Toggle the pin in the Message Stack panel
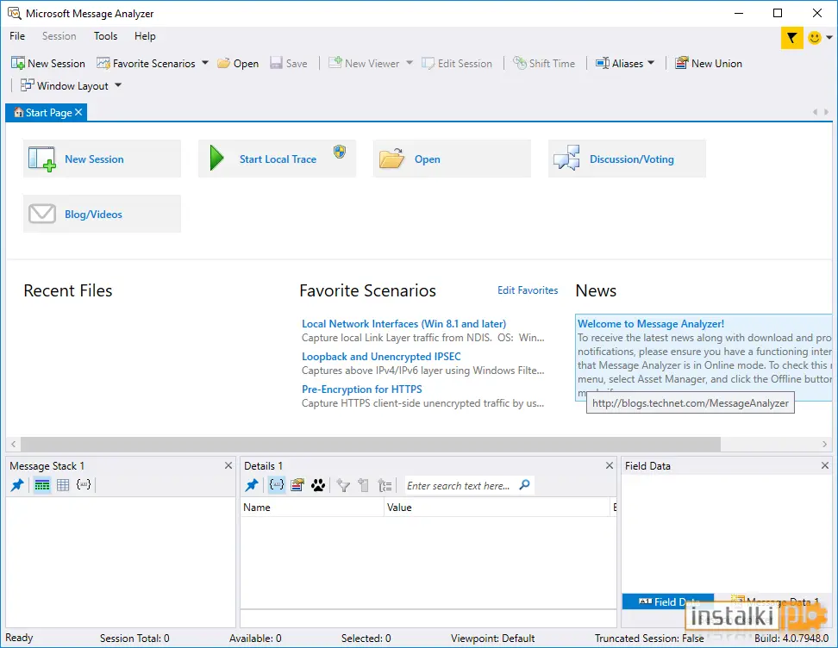The width and height of the screenshot is (838, 648). (16, 484)
